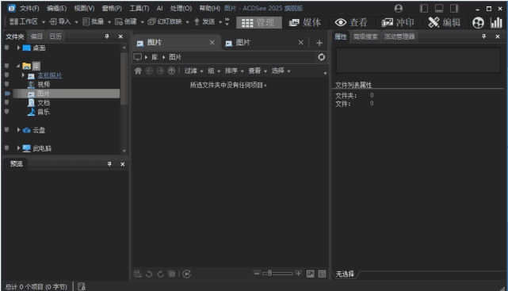Open the AI menu
508x291 pixels.
160,9
